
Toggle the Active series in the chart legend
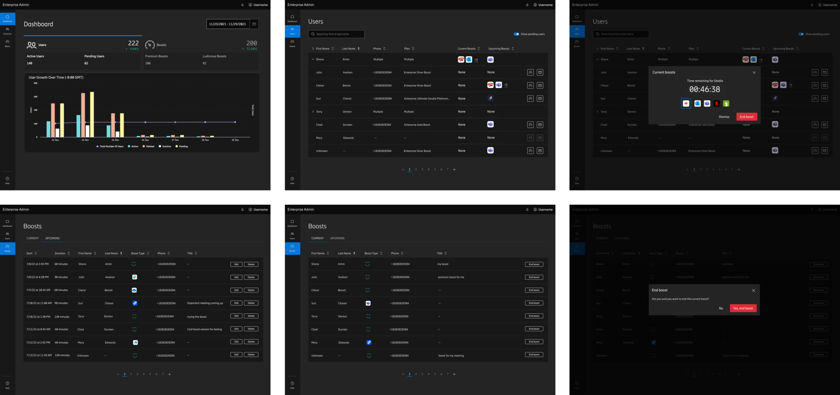pos(133,146)
